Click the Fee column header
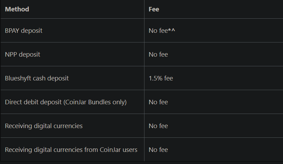The image size is (283, 164). tap(154, 9)
